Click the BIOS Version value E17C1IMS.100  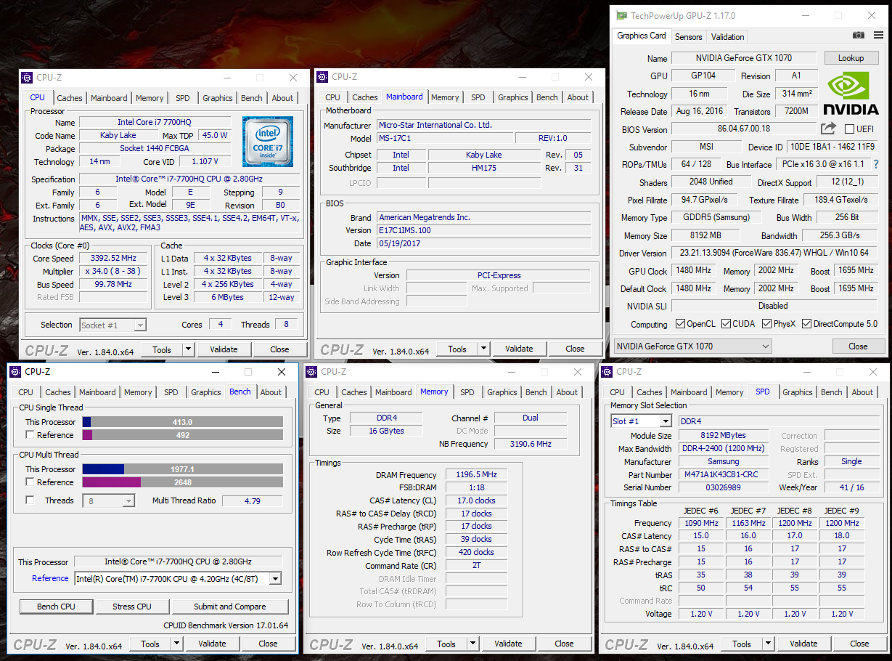[483, 230]
